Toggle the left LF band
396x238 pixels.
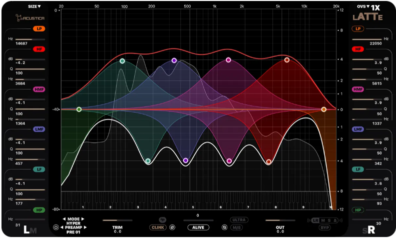[39, 169]
